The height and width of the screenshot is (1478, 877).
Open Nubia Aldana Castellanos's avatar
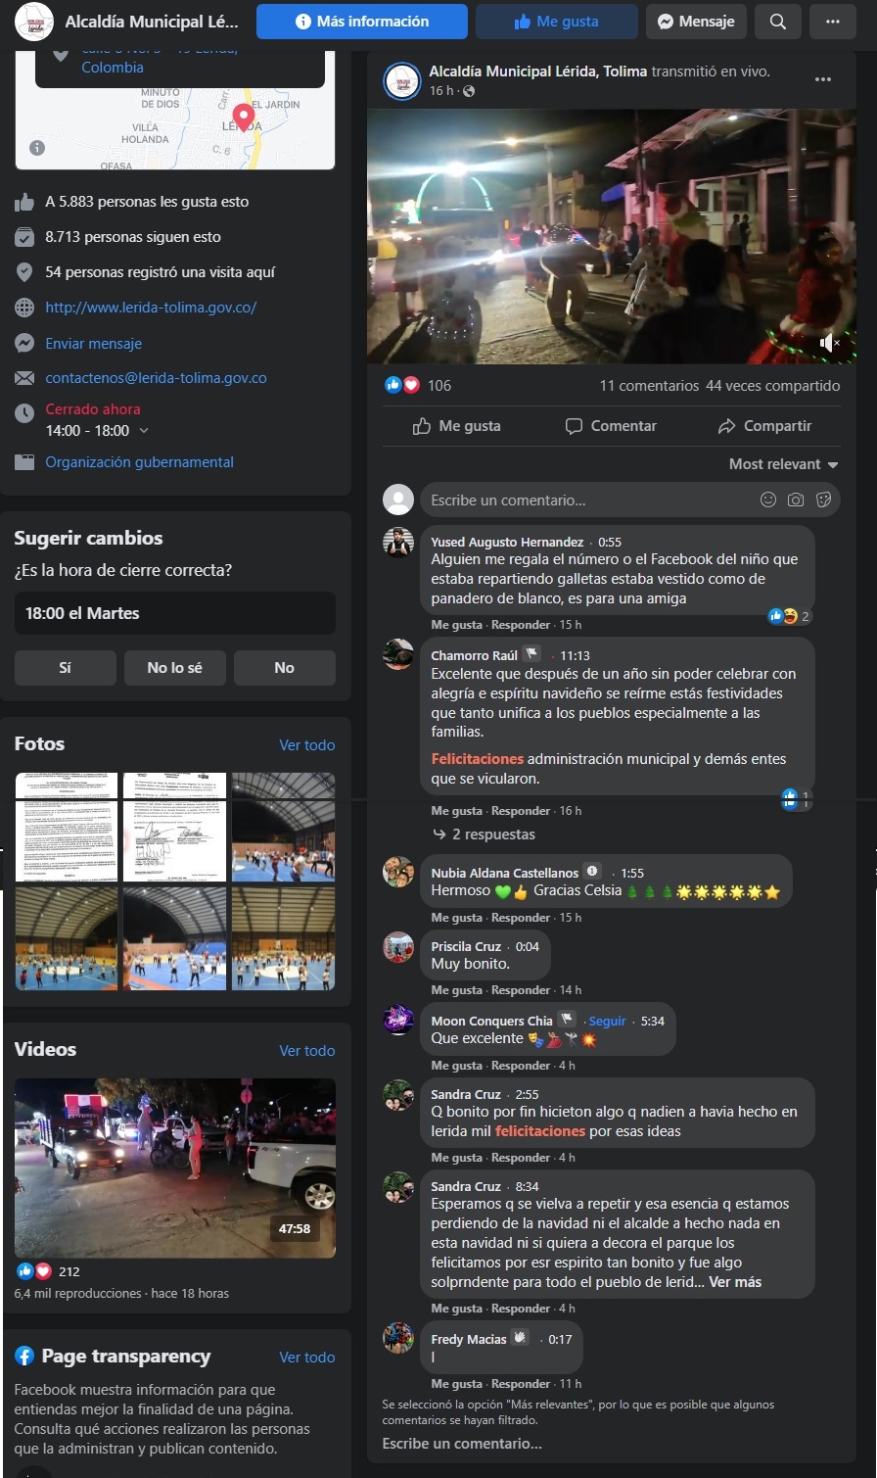(x=398, y=872)
